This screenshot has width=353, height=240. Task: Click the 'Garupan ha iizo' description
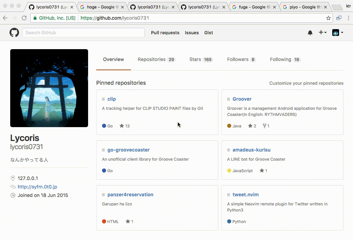117,204
